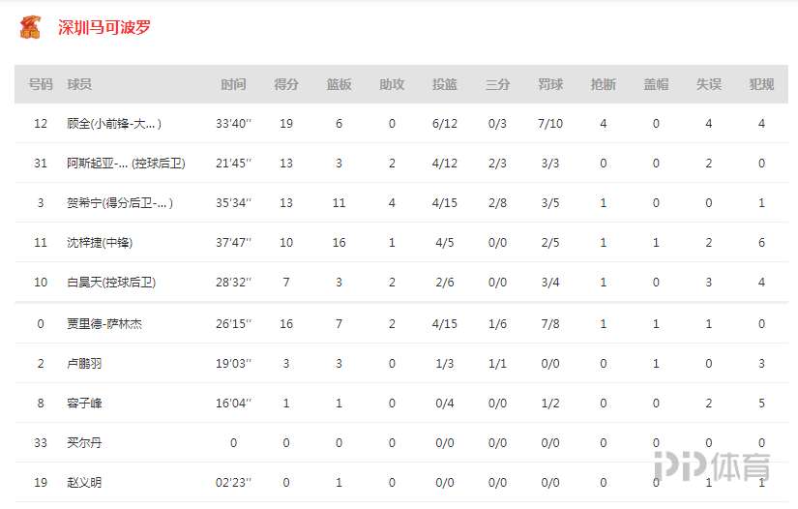
Task: Open the 深圳马可波罗 team name link
Action: tap(104, 27)
